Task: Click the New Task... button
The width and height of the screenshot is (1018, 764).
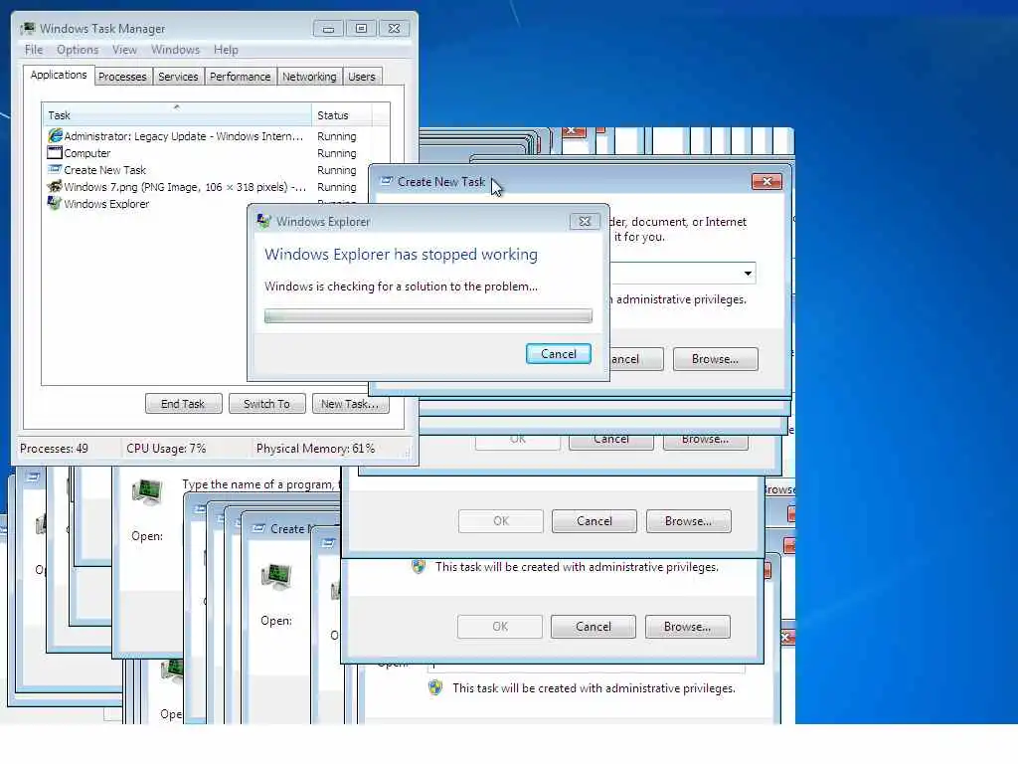Action: point(350,404)
